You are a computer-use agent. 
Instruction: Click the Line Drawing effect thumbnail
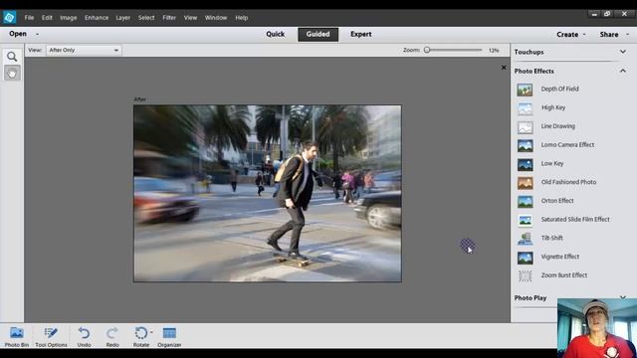525,126
